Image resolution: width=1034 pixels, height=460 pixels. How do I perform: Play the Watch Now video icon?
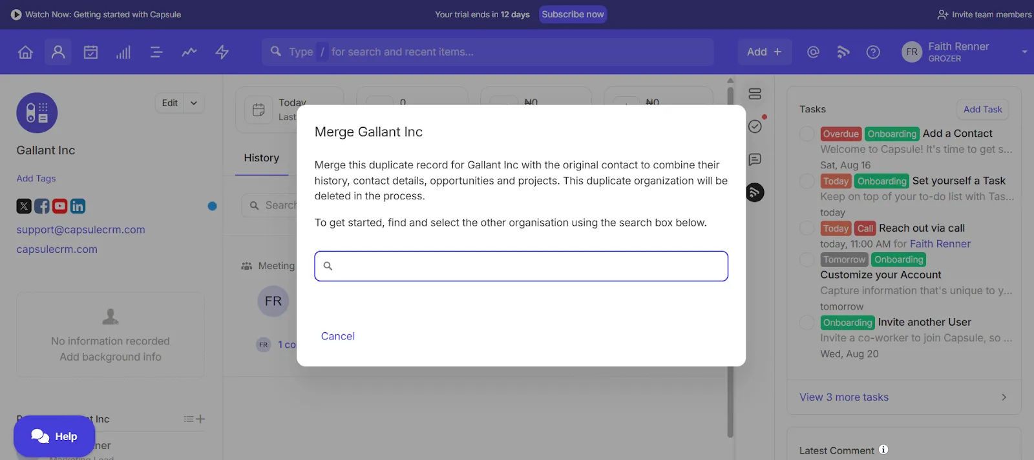[16, 14]
